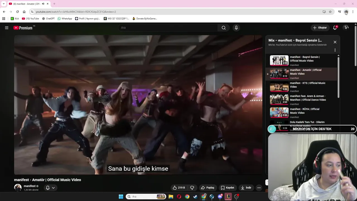357x201 pixels.
Task: Click the Oluştur create button
Action: click(x=320, y=28)
